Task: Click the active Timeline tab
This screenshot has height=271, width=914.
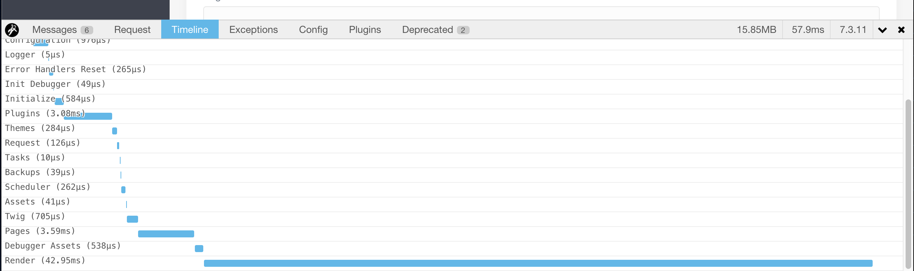Action: [190, 30]
